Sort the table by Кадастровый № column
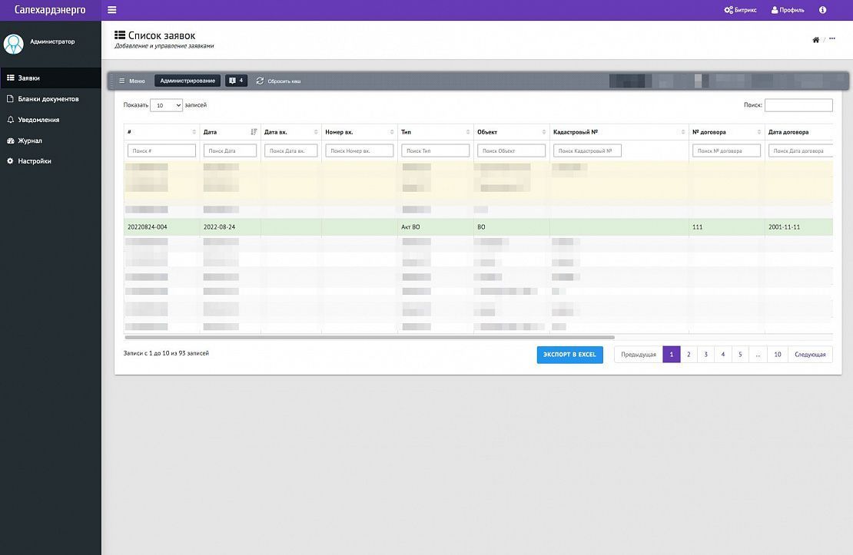The width and height of the screenshot is (853, 555). tap(682, 132)
